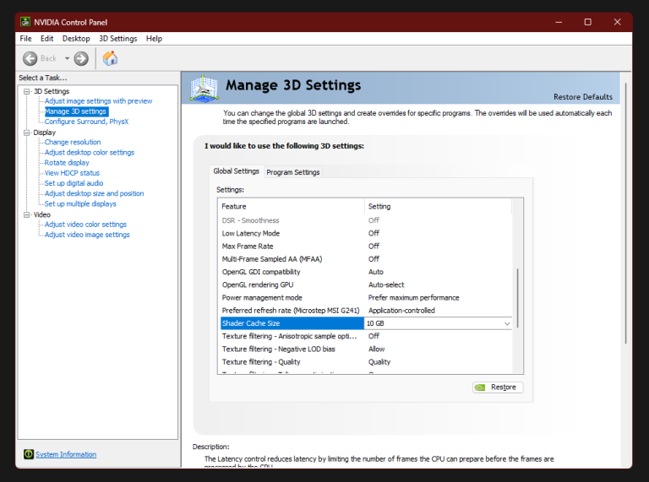Select Configure Surround, PhysX task
The image size is (649, 482).
86,122
